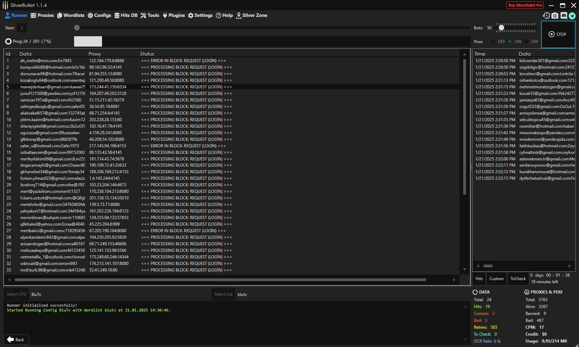Click the bot list scroll-right arrow
579x347 pixels.
click(x=454, y=280)
